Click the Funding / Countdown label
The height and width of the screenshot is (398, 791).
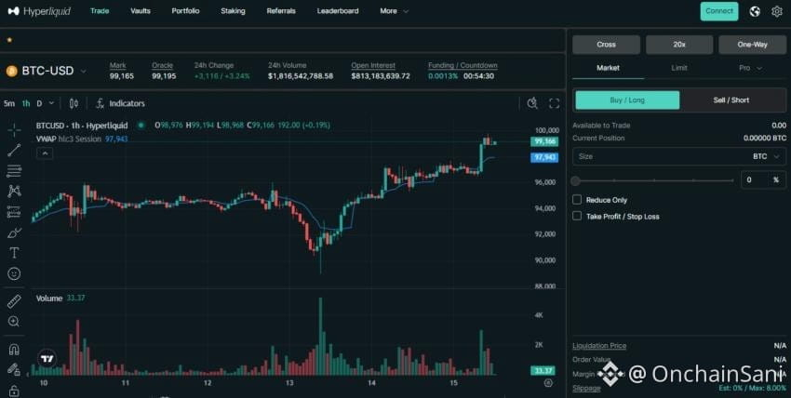(x=463, y=65)
